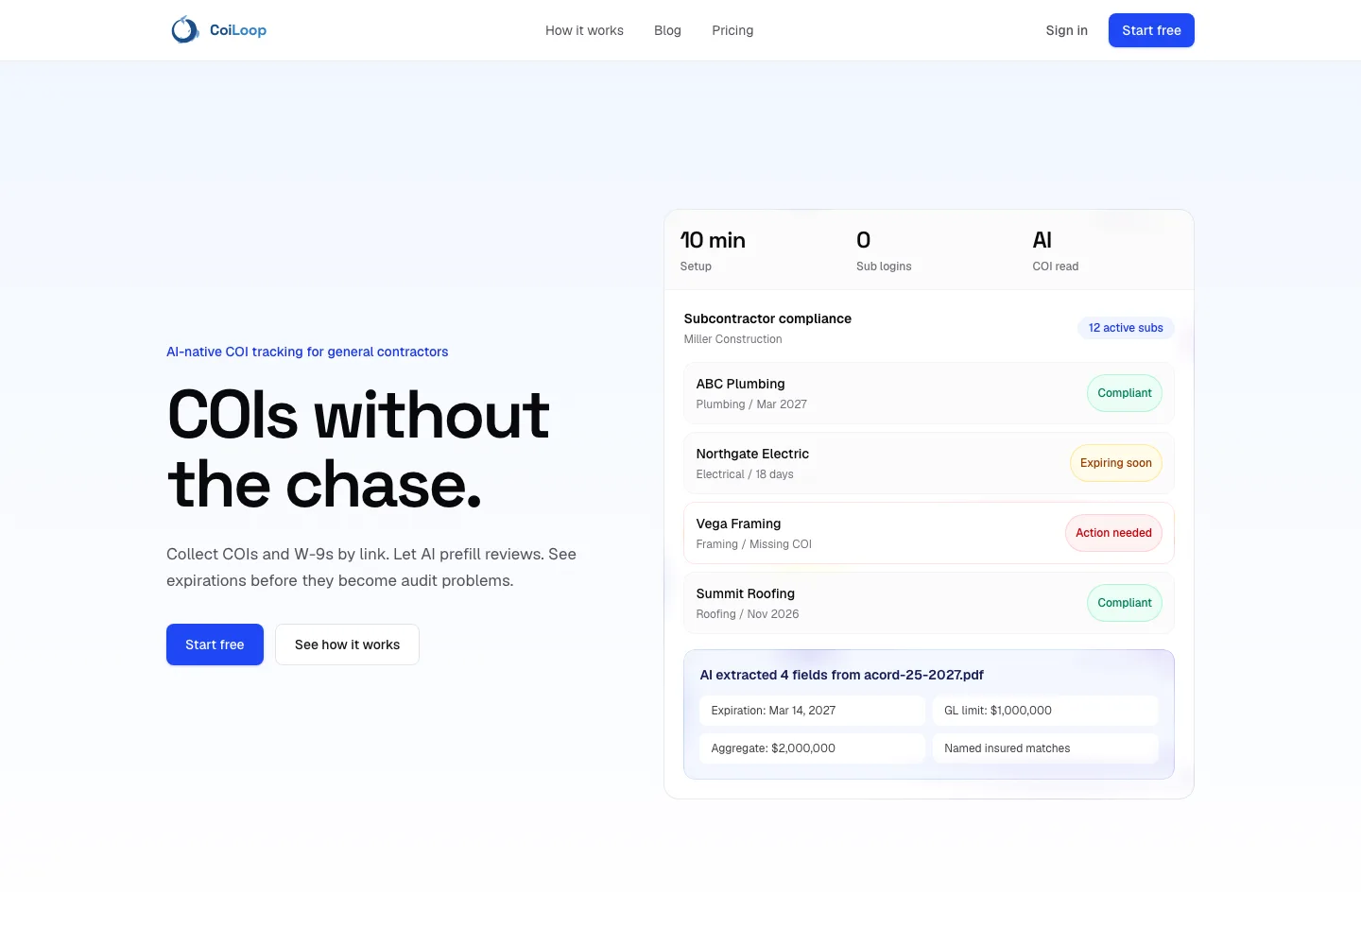
Task: Click the 10 min Setup stat
Action: pyautogui.click(x=714, y=250)
